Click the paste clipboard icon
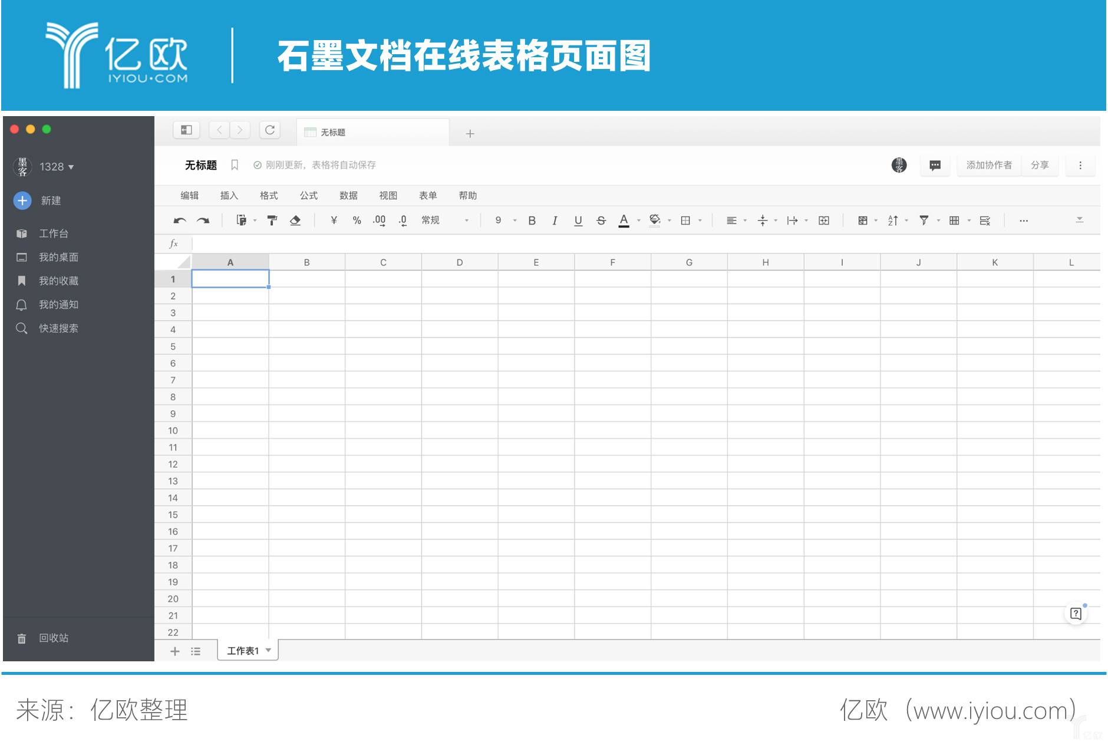The width and height of the screenshot is (1108, 745). click(241, 220)
